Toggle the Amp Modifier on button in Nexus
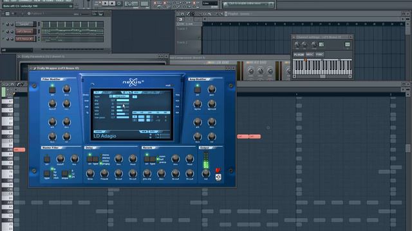 198,90
